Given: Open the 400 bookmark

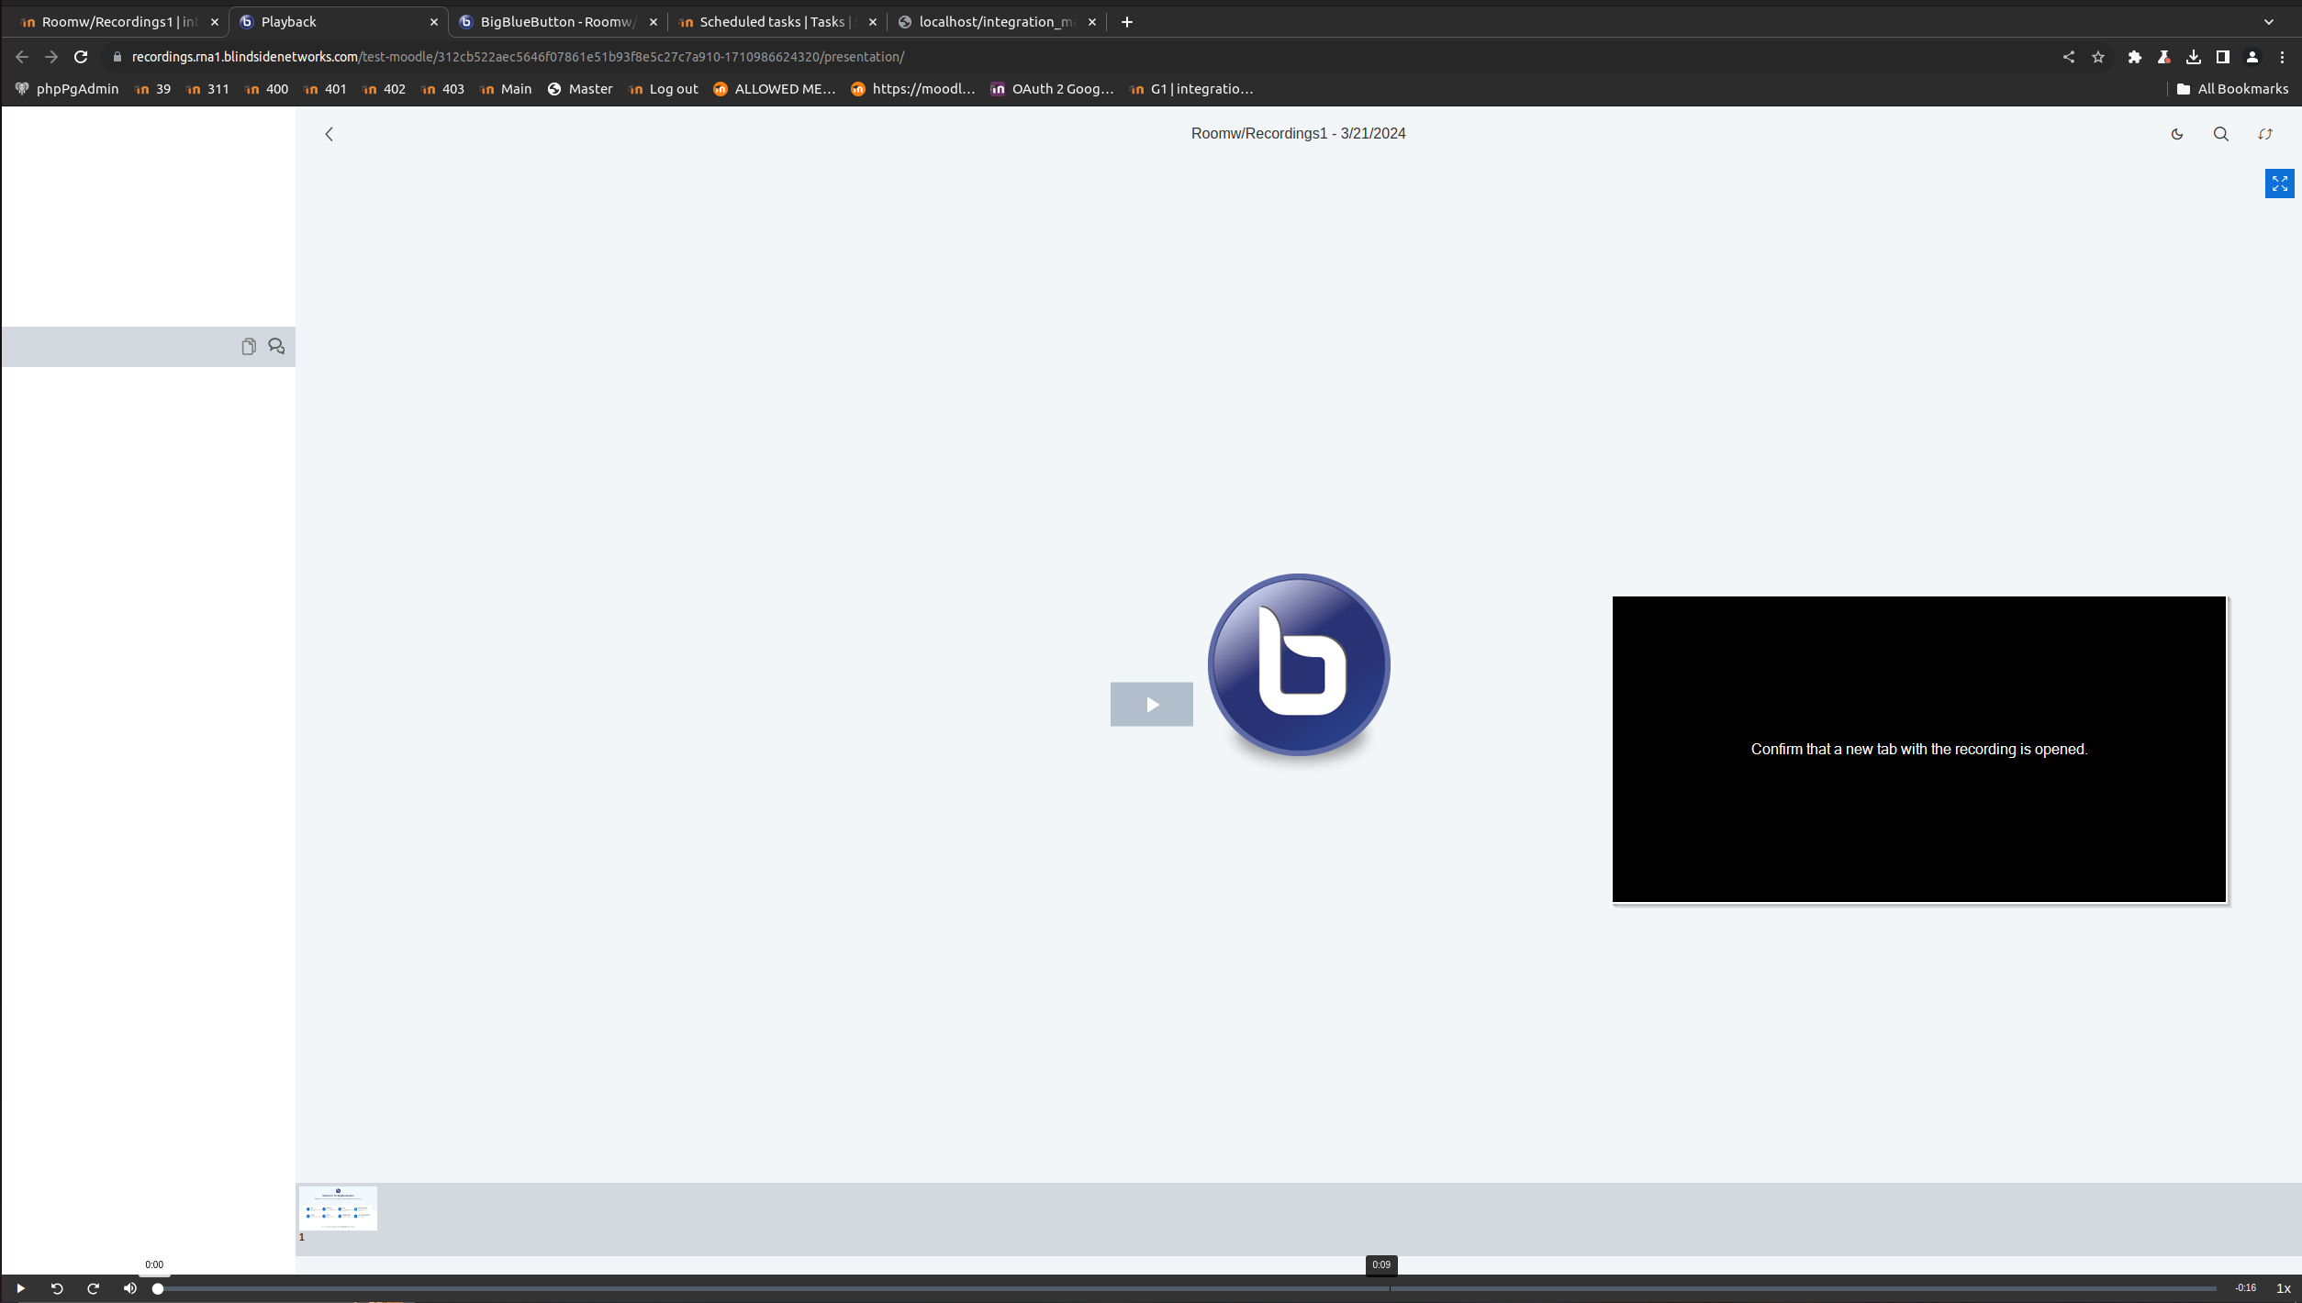Looking at the screenshot, I should [x=267, y=89].
